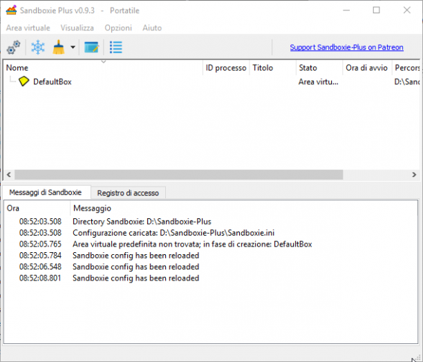Click the 'Area virtu...' status cell

coord(319,82)
